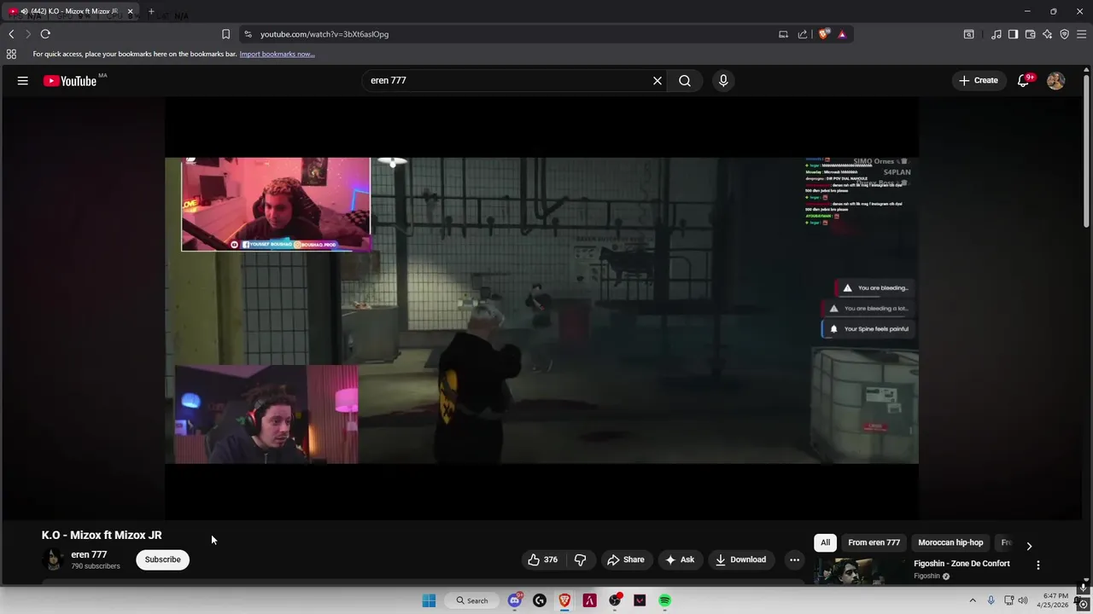Click the taskbar Search box

[472, 600]
